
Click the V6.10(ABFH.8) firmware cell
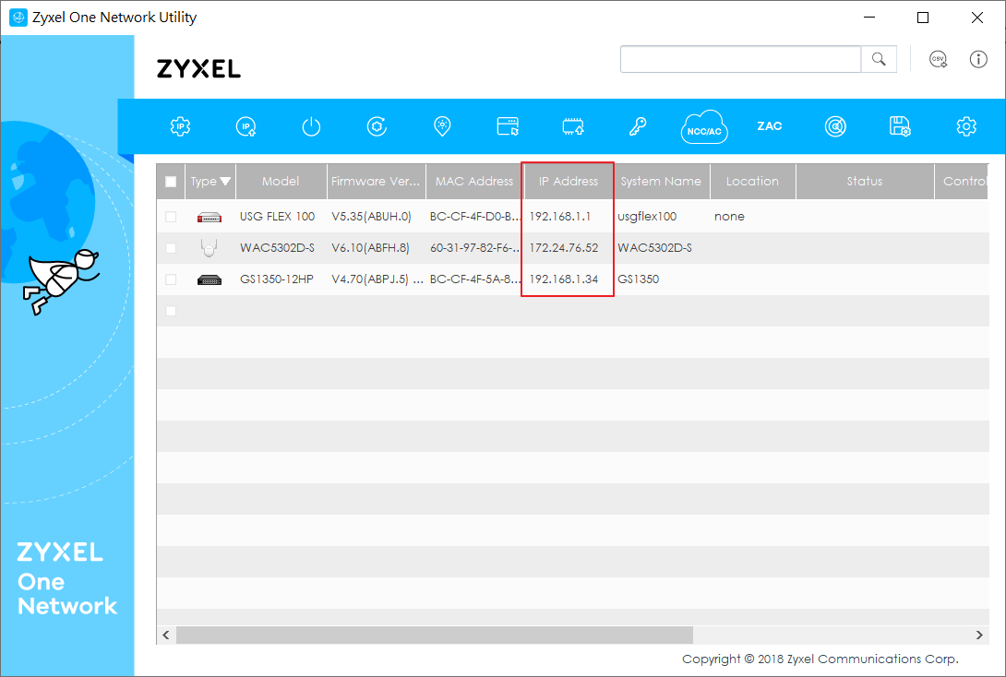coord(370,248)
